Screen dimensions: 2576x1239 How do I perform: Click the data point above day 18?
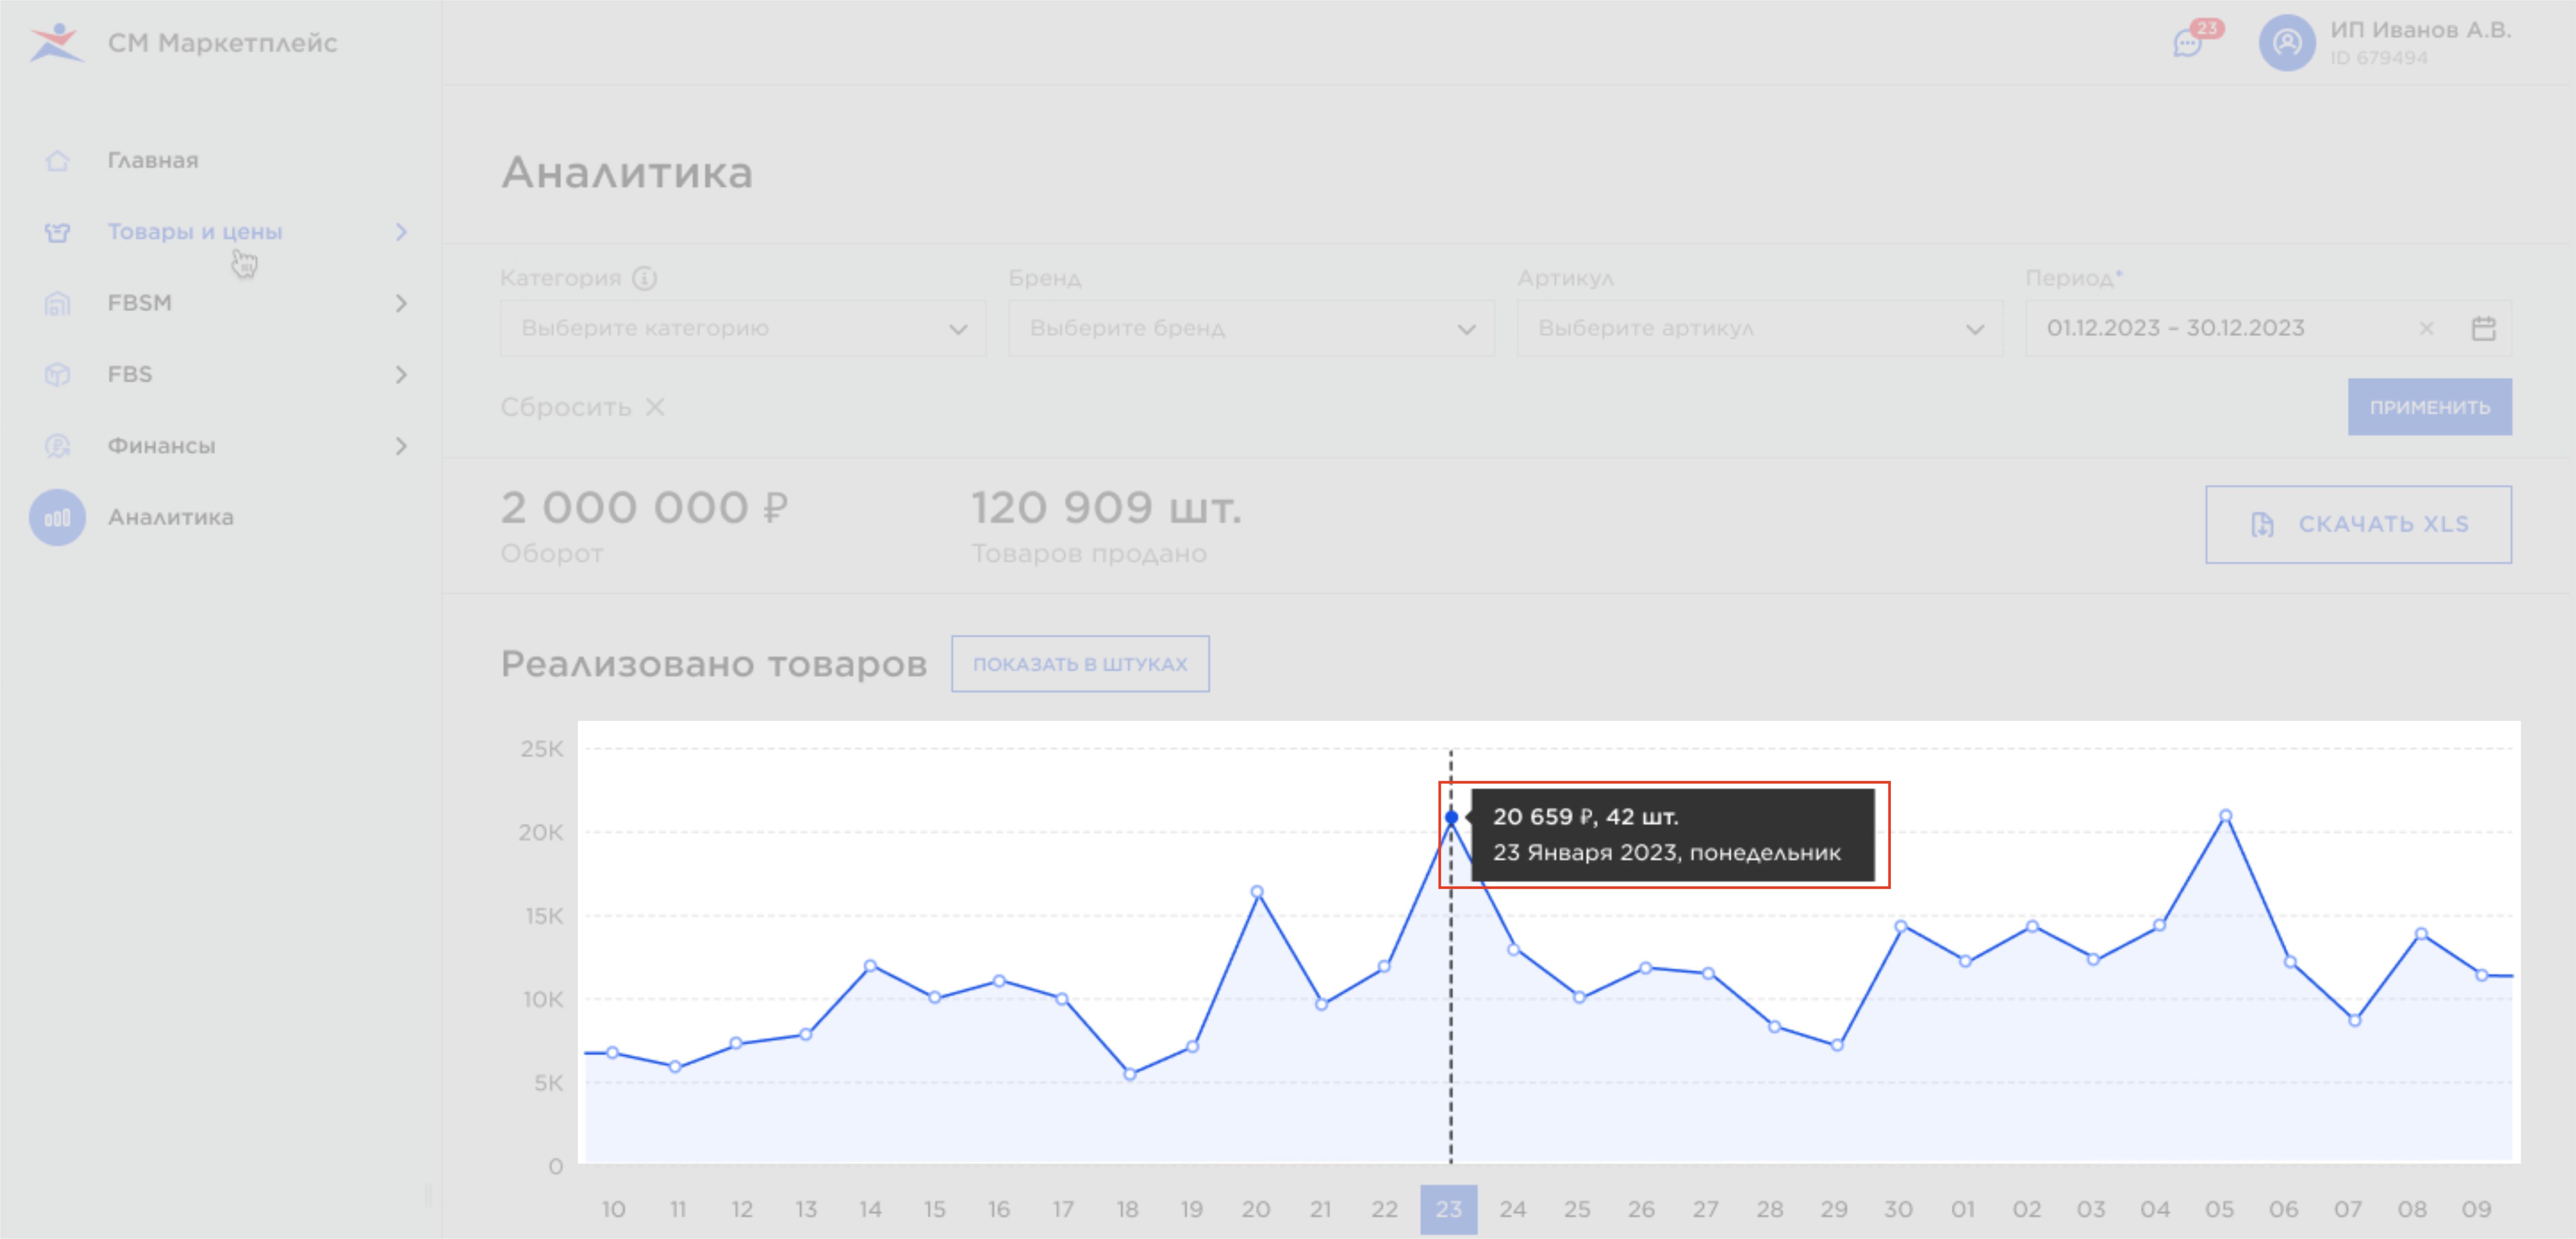(x=1129, y=1074)
